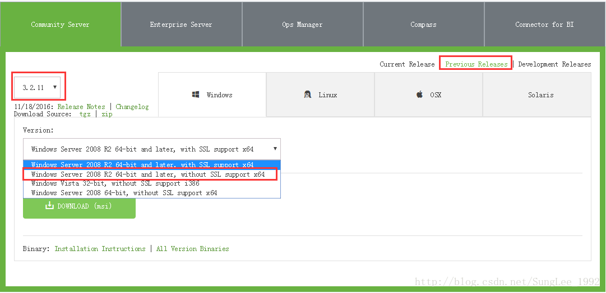Download the zip source archive
This screenshot has width=606, height=293.
[107, 114]
